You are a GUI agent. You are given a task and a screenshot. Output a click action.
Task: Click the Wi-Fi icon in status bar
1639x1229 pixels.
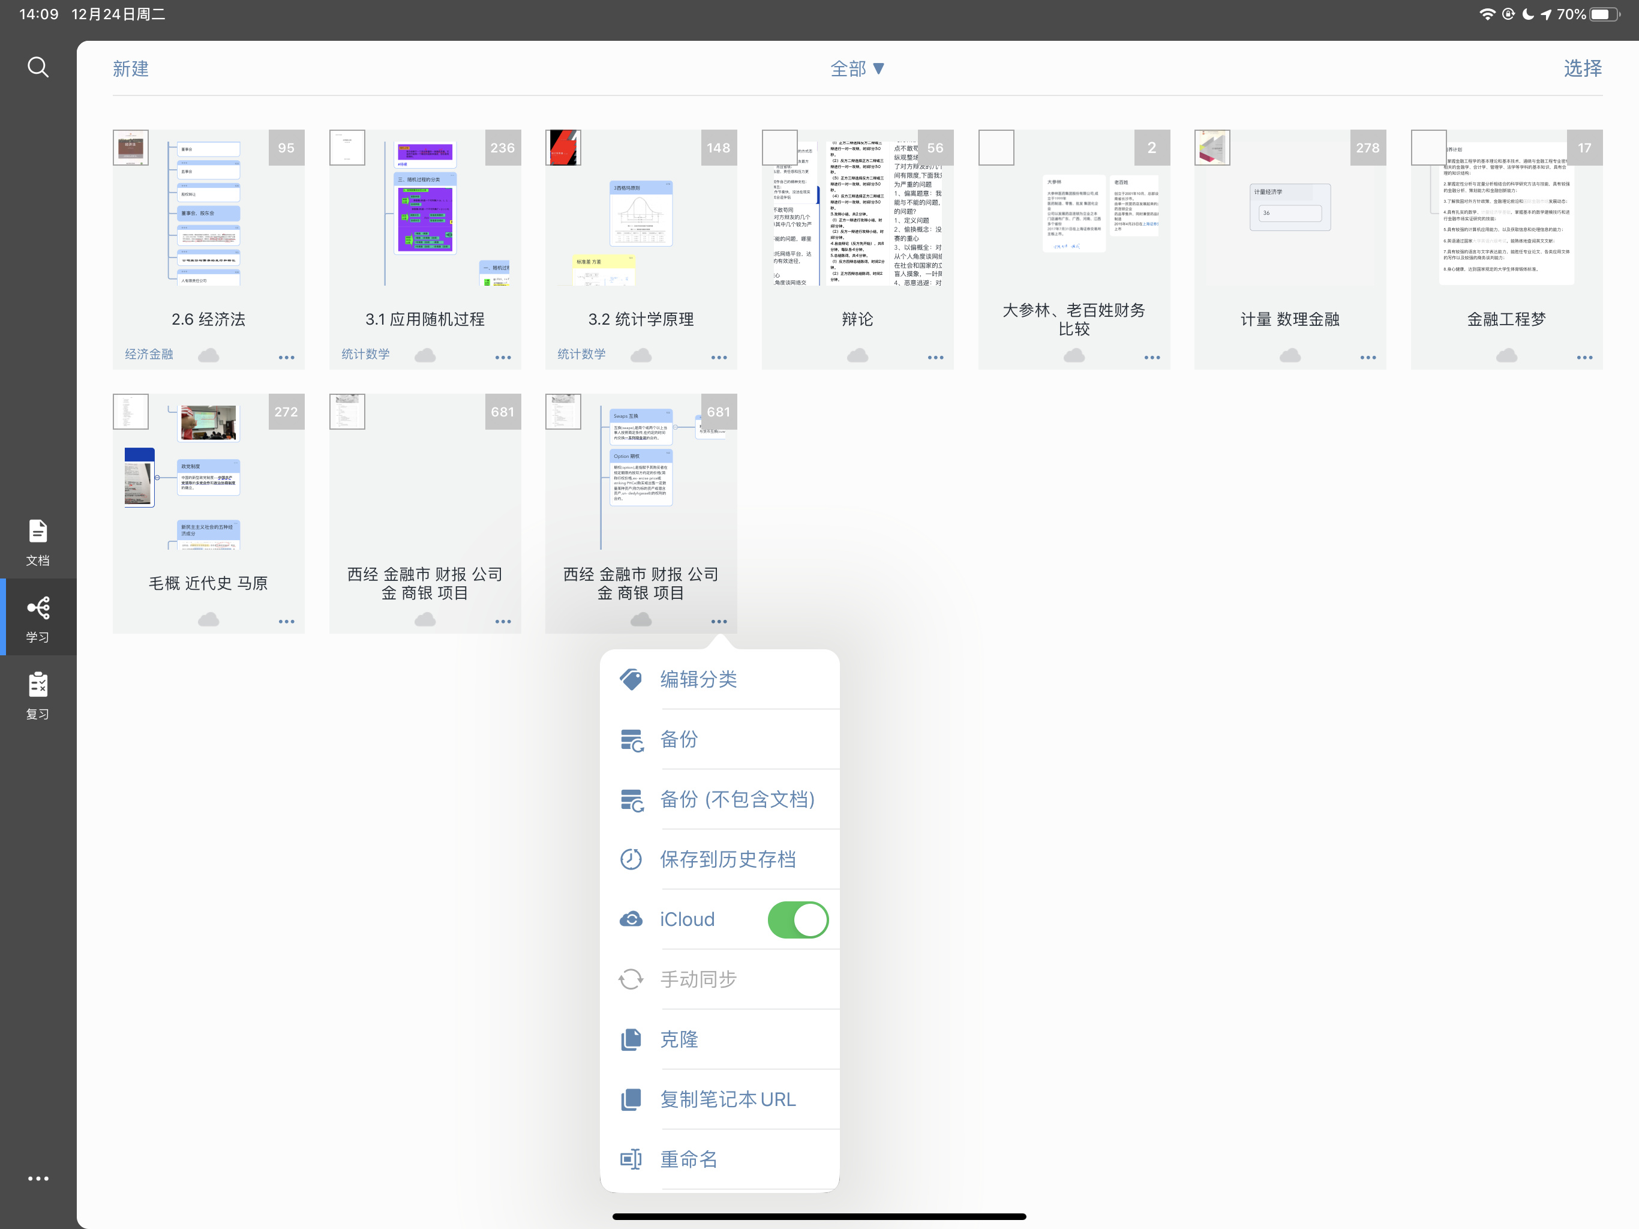pyautogui.click(x=1487, y=14)
